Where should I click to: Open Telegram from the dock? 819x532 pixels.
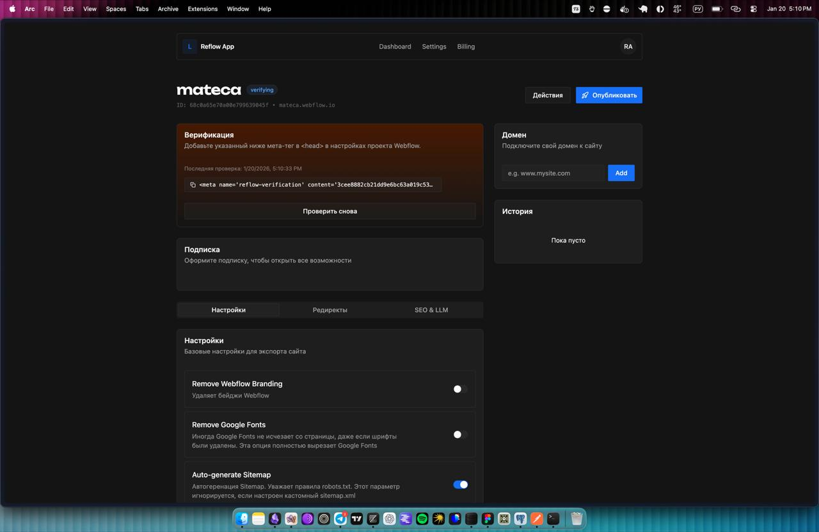point(340,519)
